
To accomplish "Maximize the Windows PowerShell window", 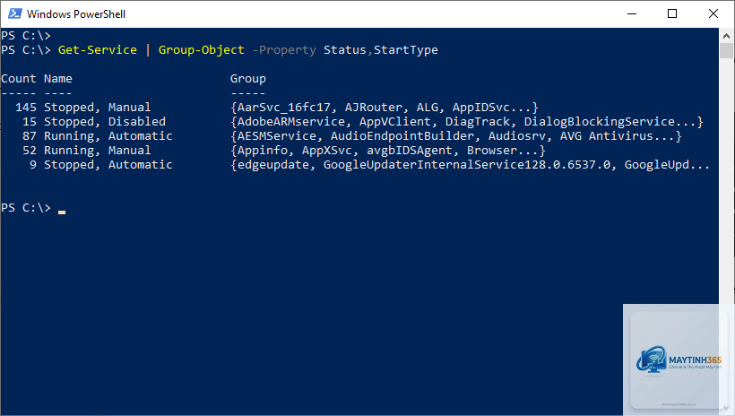I will [x=672, y=13].
